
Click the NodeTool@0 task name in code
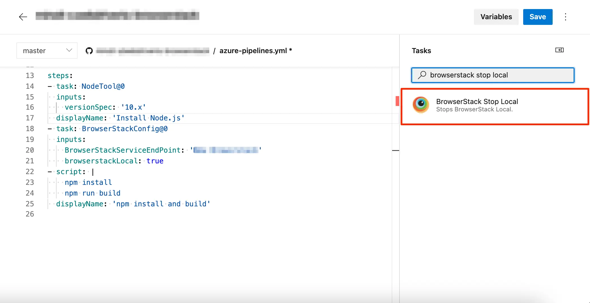click(x=103, y=86)
